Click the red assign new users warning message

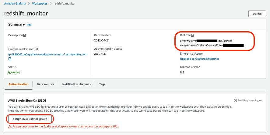coord(66,127)
